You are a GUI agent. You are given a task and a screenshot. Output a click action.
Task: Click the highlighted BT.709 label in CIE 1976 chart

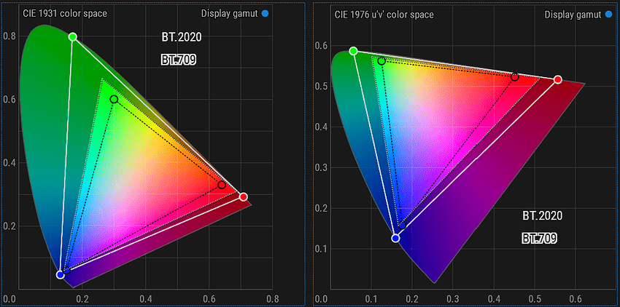pyautogui.click(x=539, y=239)
